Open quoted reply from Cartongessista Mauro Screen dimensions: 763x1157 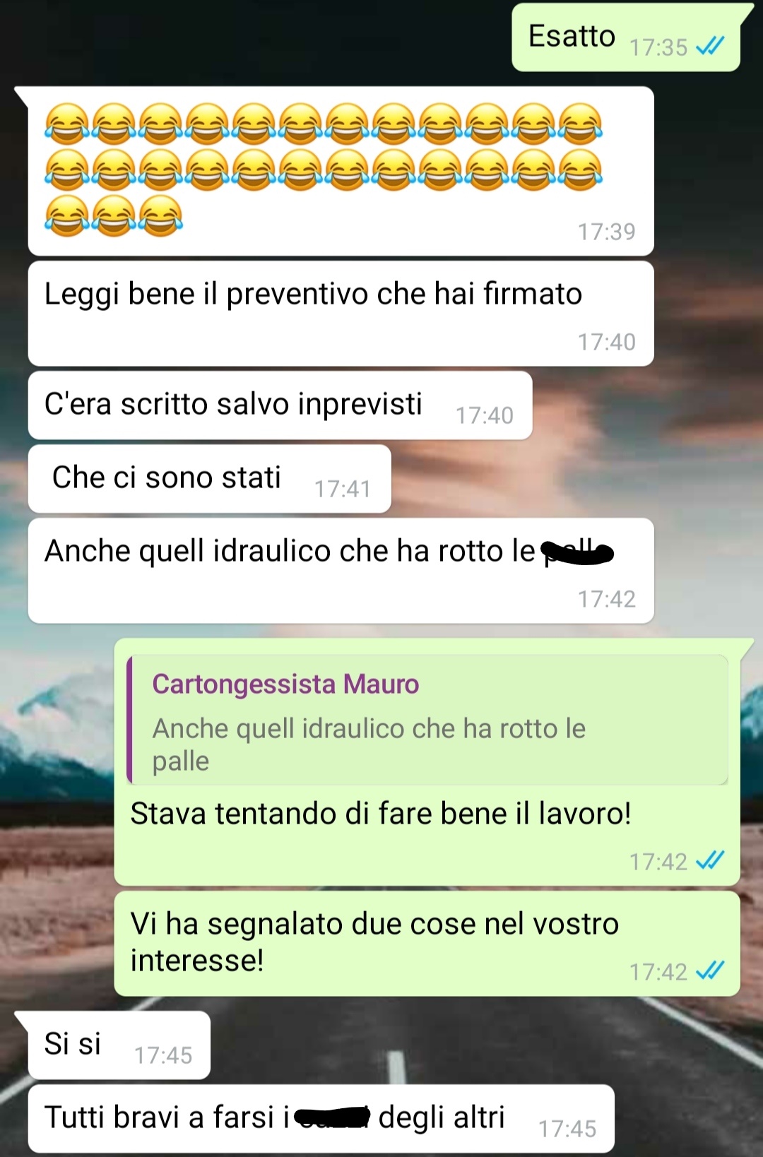click(427, 720)
